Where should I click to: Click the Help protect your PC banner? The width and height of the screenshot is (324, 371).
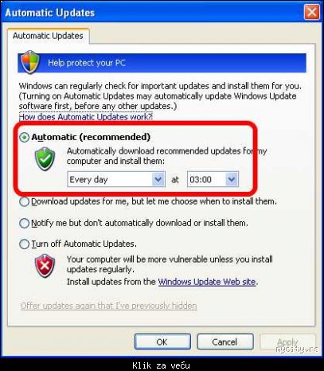[x=162, y=63]
